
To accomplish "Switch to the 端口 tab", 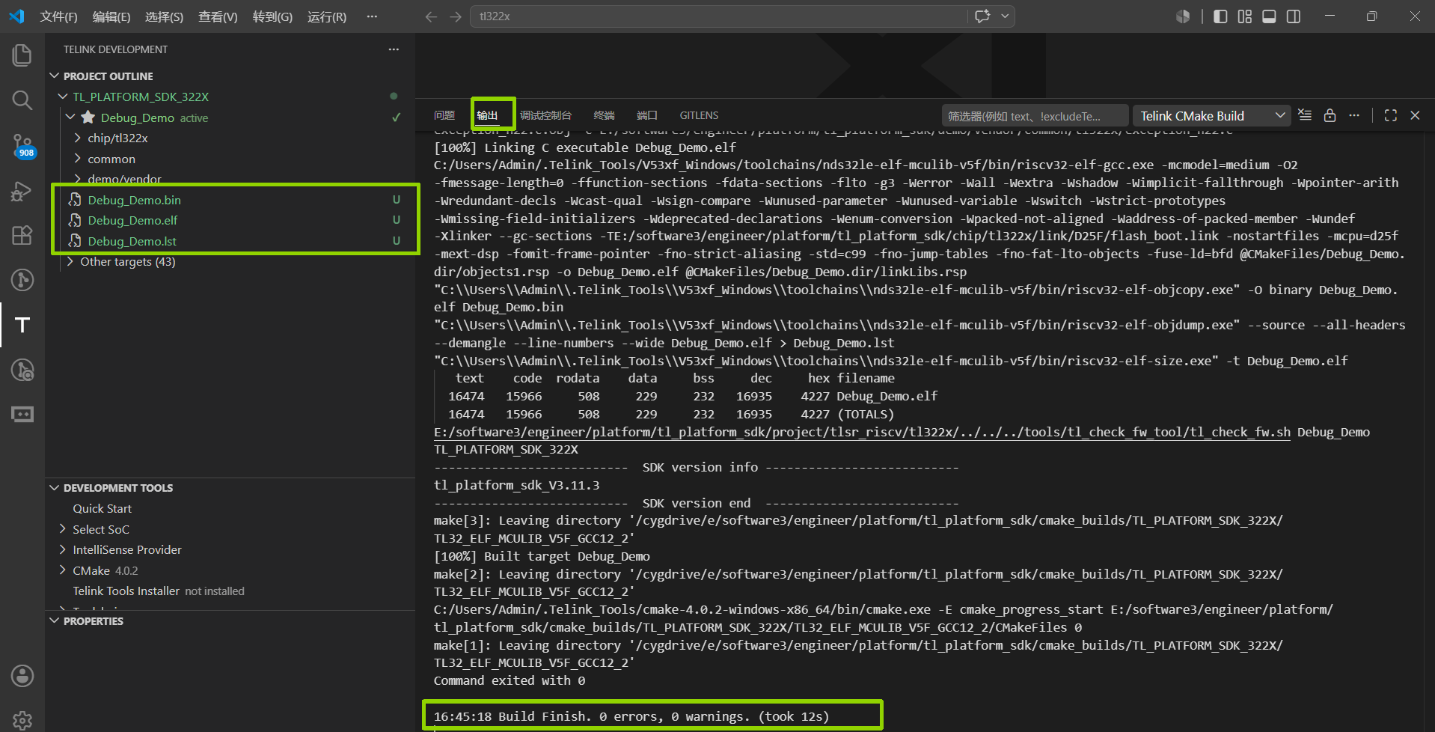I will pyautogui.click(x=646, y=115).
